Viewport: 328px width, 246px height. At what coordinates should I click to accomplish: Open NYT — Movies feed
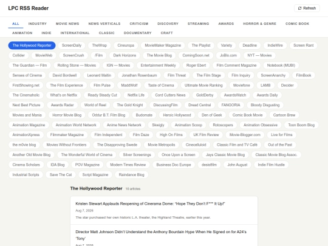259,55
